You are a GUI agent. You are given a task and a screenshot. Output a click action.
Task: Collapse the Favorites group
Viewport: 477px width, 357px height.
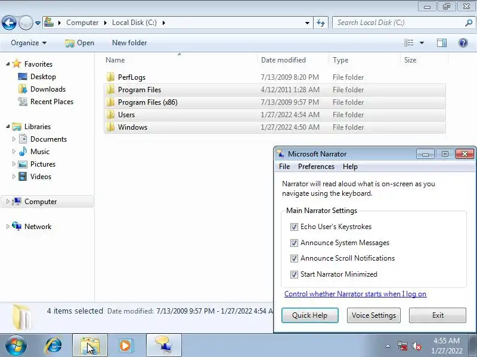click(8, 64)
